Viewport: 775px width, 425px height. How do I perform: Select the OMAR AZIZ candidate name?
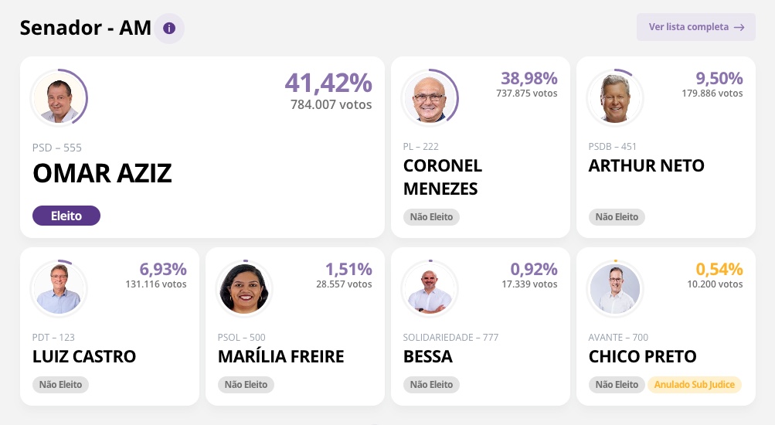pos(102,174)
